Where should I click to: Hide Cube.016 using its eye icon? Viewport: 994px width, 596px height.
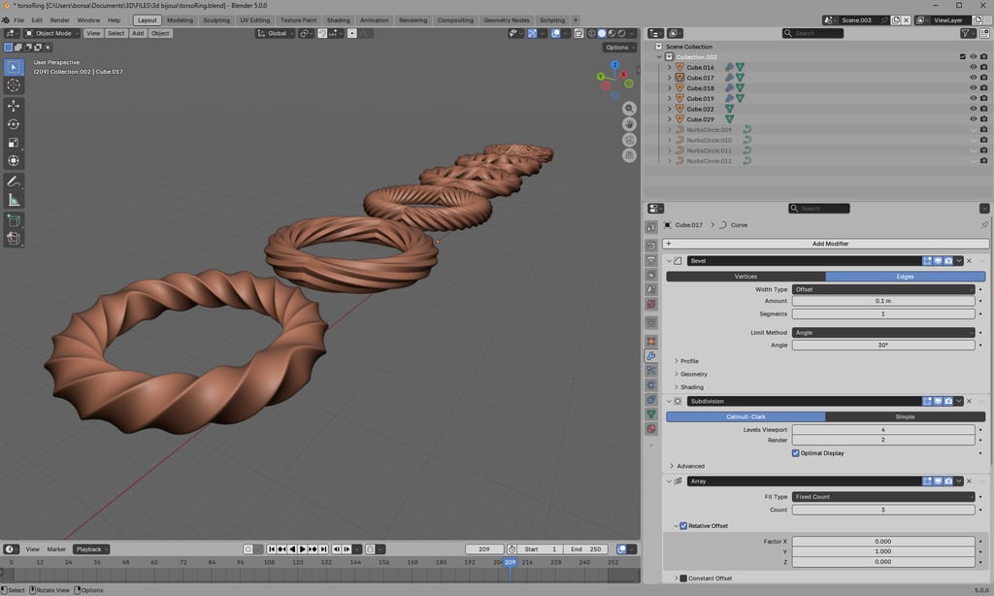pos(973,68)
